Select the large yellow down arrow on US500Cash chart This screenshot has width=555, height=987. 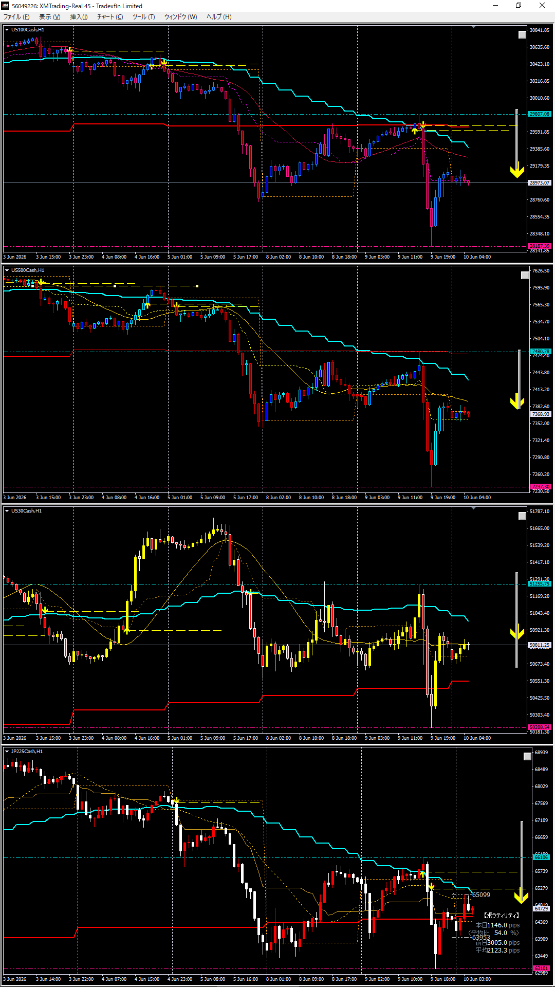517,401
